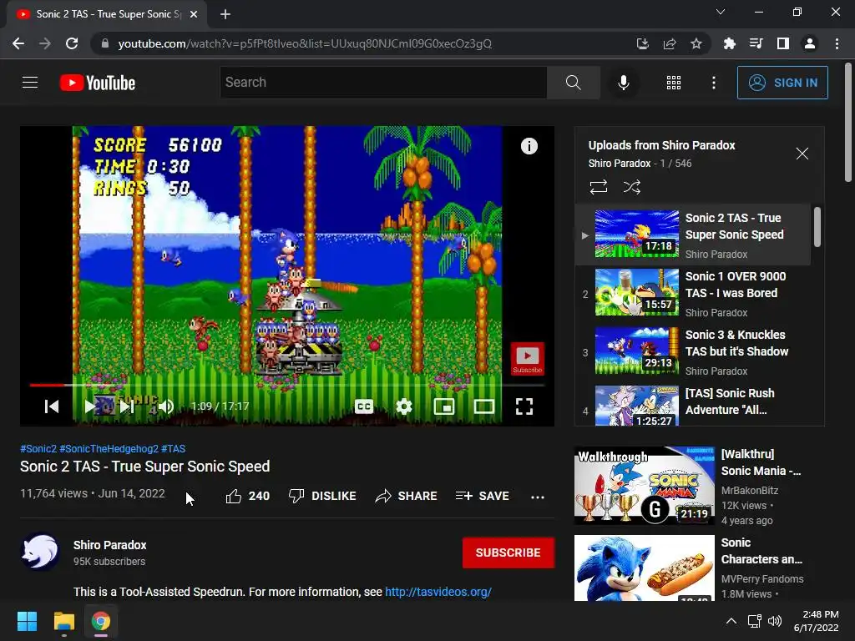The image size is (855, 641).
Task: Click the address bar URL
Action: [305, 43]
